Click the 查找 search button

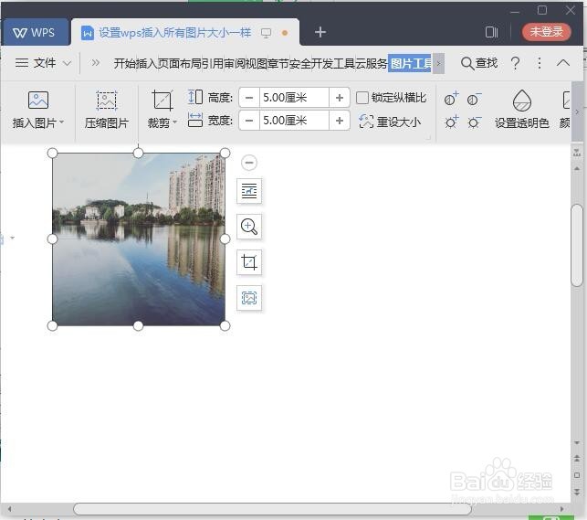478,63
